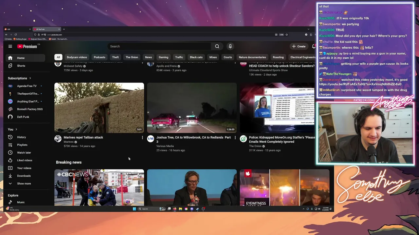Click The Onion channel avatar
The height and width of the screenshot is (235, 419).
tap(243, 139)
